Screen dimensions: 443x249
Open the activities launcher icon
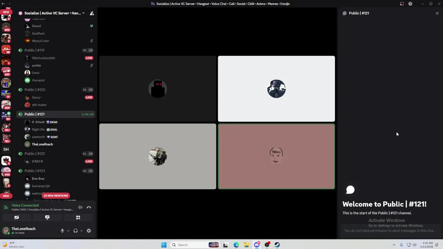tap(78, 218)
